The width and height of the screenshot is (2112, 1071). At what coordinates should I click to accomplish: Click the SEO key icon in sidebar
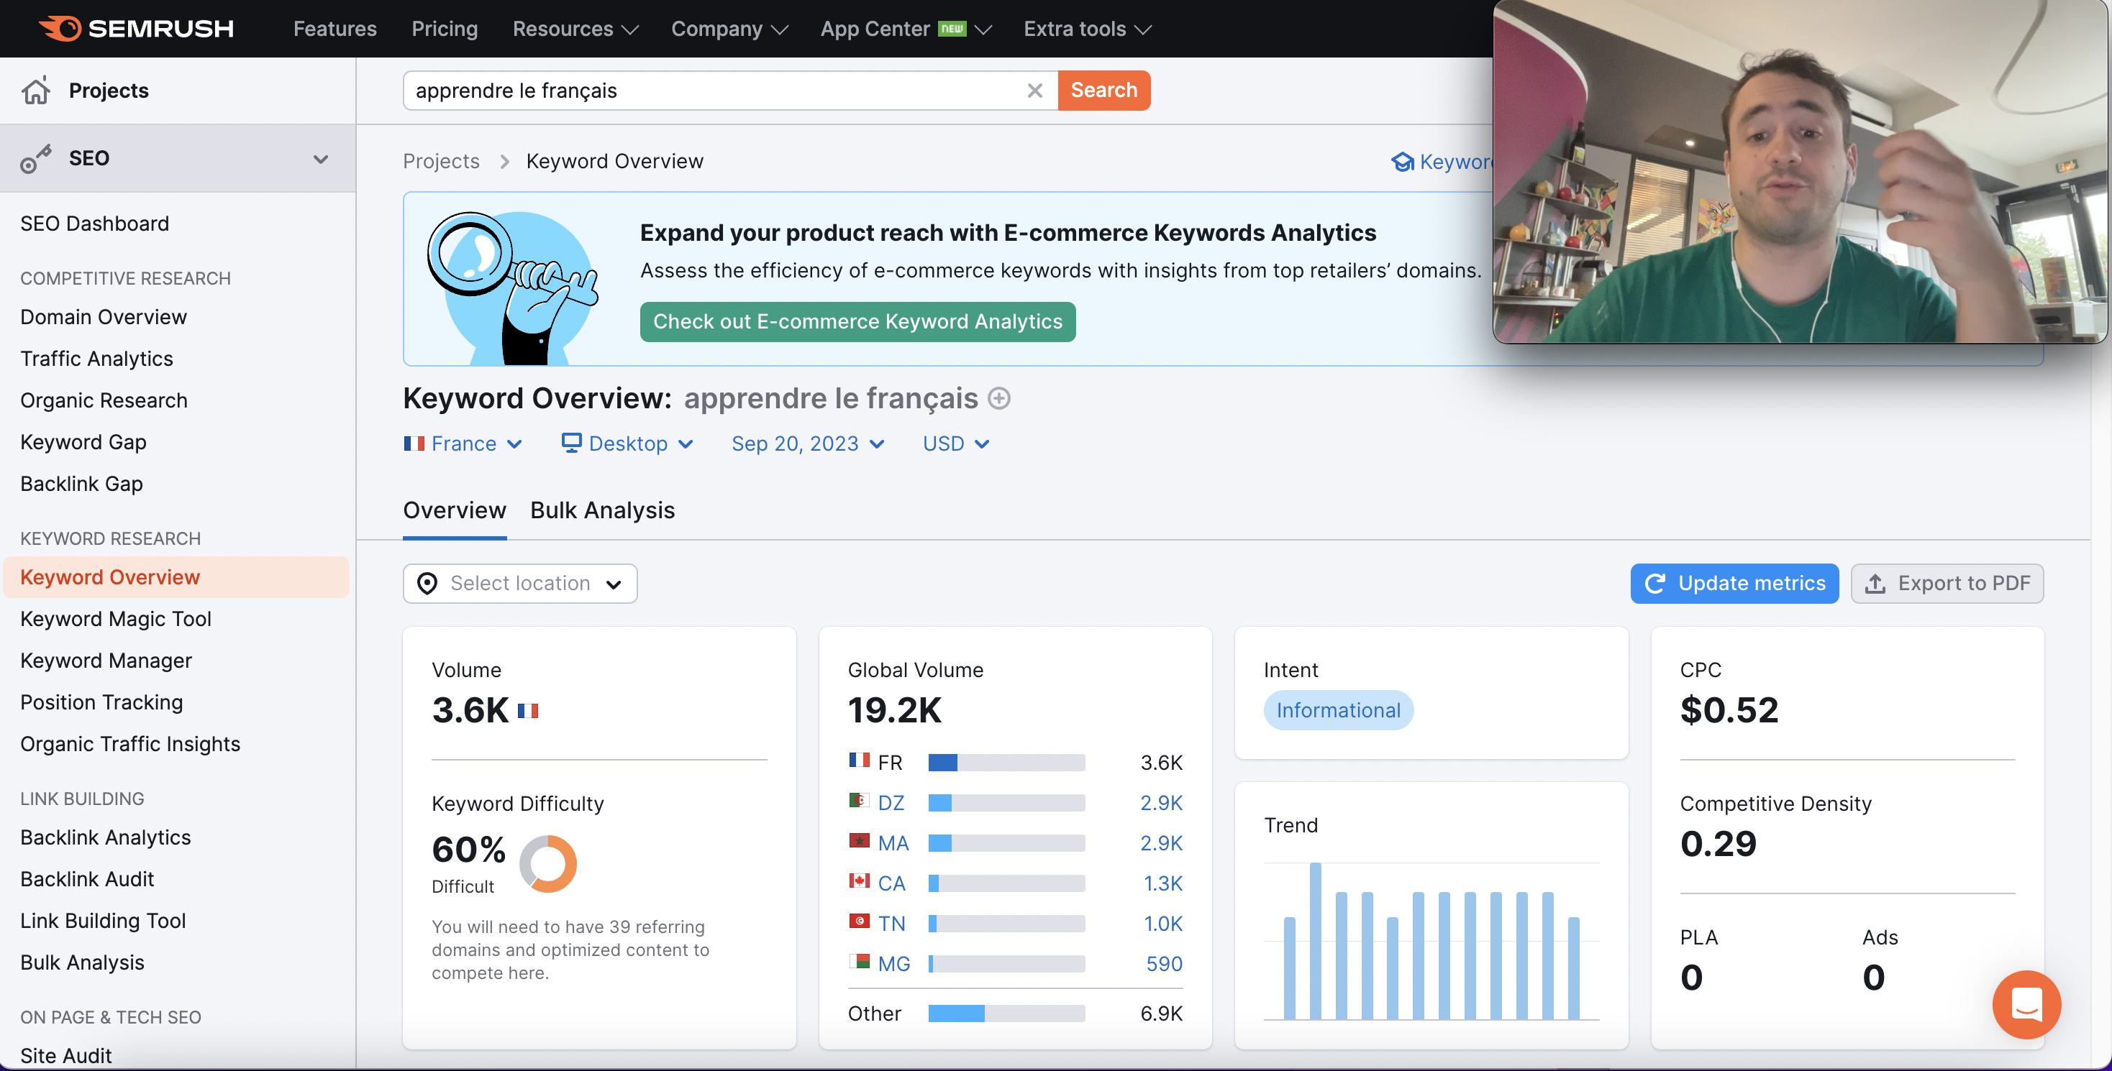tap(36, 158)
